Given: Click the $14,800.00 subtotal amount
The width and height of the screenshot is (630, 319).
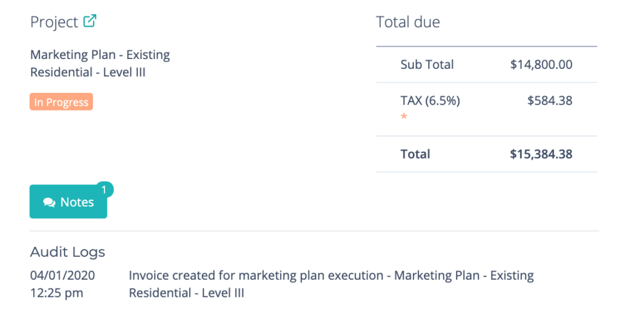Looking at the screenshot, I should click(x=541, y=65).
